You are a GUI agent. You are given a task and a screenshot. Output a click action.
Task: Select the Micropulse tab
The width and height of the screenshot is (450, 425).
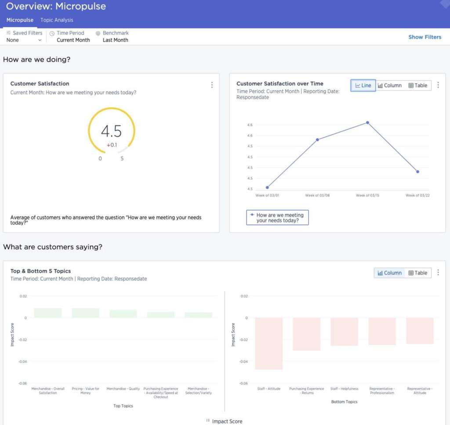[20, 20]
